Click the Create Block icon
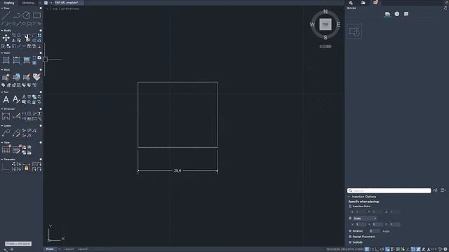449x252 pixels. [x=6, y=77]
